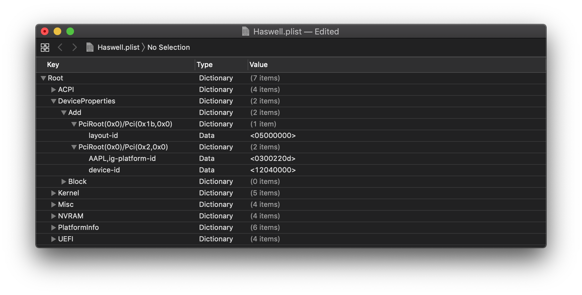Click the plist file icon in the title bar
The width and height of the screenshot is (582, 295).
pos(245,31)
